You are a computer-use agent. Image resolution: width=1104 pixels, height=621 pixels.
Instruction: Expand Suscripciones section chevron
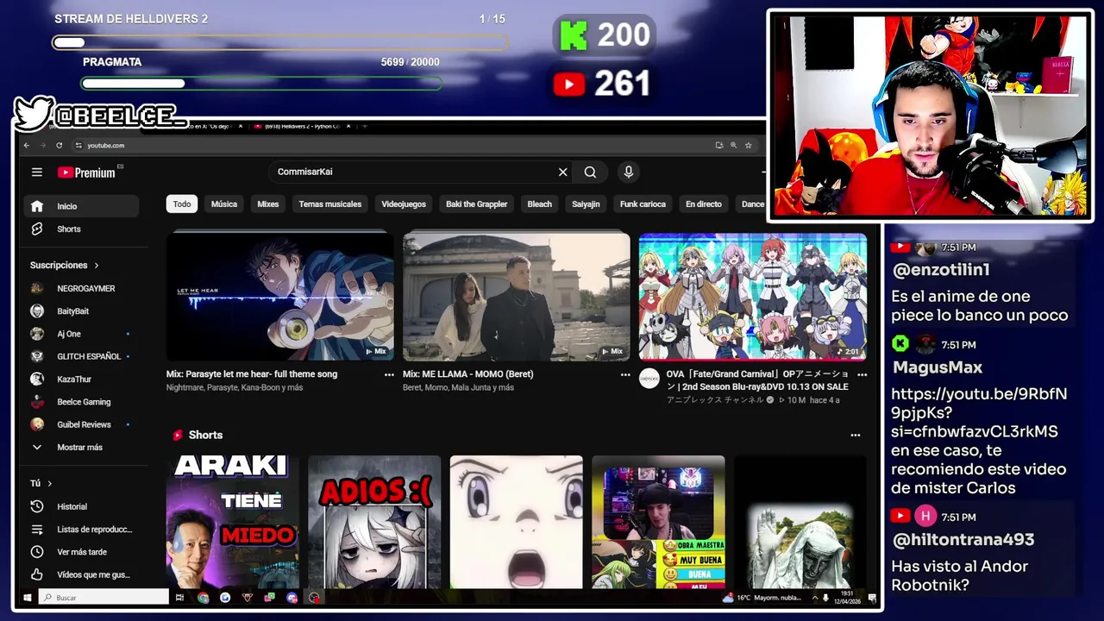click(x=97, y=265)
